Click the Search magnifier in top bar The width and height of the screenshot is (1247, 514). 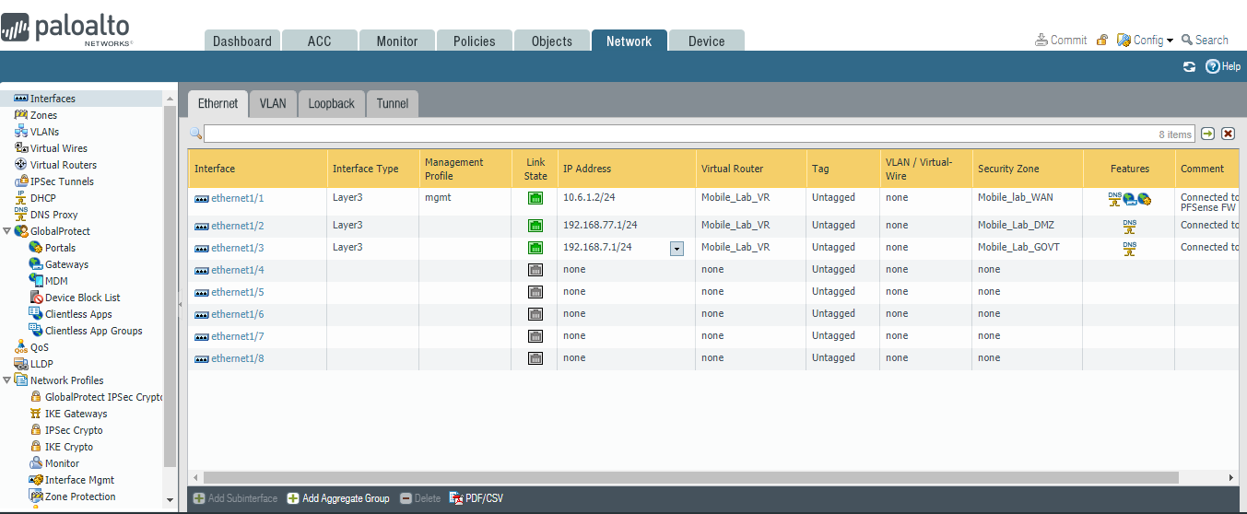click(1187, 40)
